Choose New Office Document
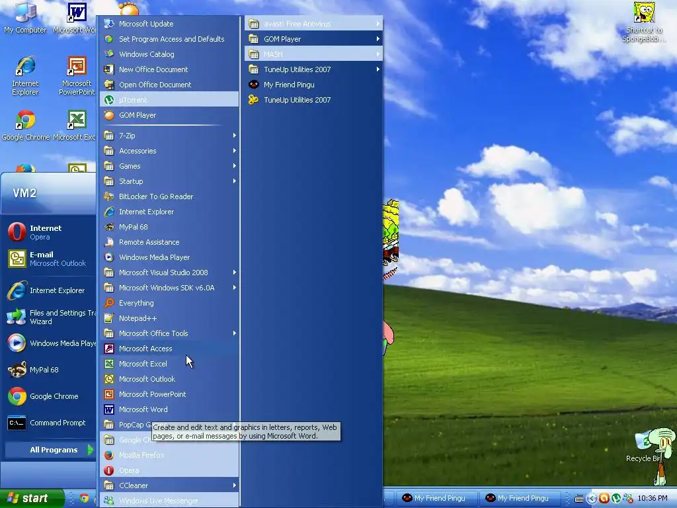677x508 pixels. pos(169,69)
